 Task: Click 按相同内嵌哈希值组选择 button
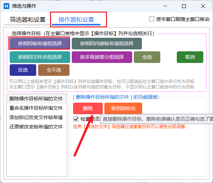[x=107, y=43]
